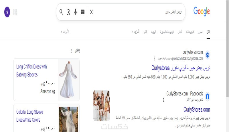Image resolution: width=229 pixels, height=132 pixels.
Task: Click the إعلان sponsored label
Action: 77,51
